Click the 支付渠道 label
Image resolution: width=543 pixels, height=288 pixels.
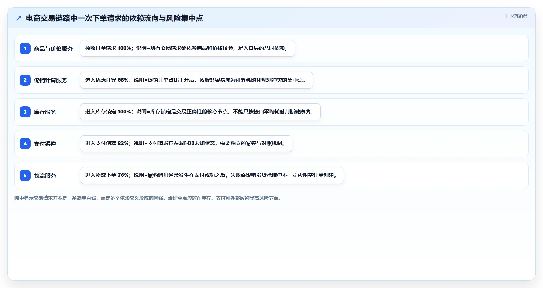point(45,144)
